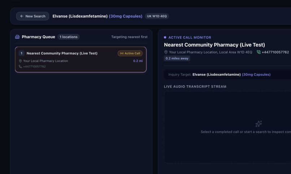The height and width of the screenshot is (174, 291).
Task: Click the location pin icon in call monitor
Action: (166, 52)
